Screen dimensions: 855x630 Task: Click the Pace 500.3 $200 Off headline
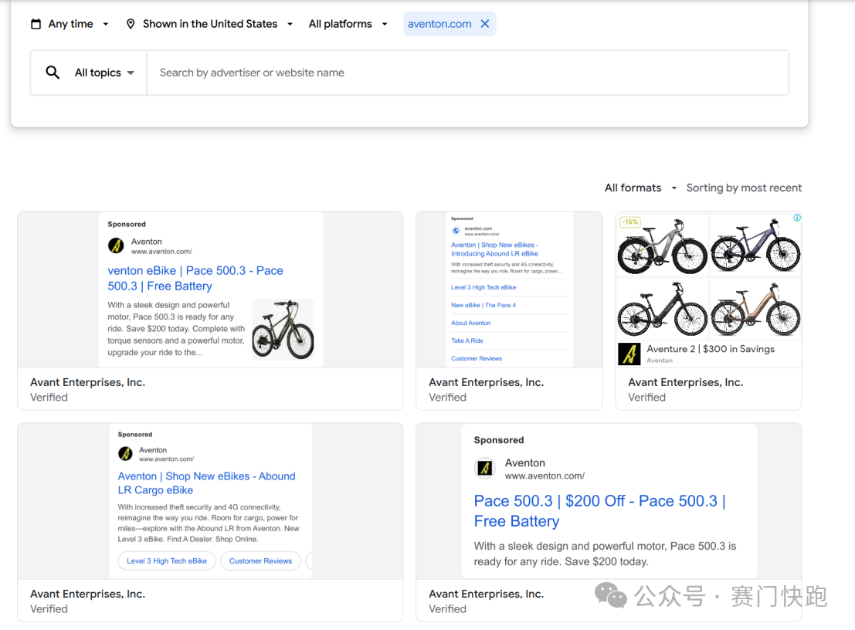pyautogui.click(x=599, y=511)
